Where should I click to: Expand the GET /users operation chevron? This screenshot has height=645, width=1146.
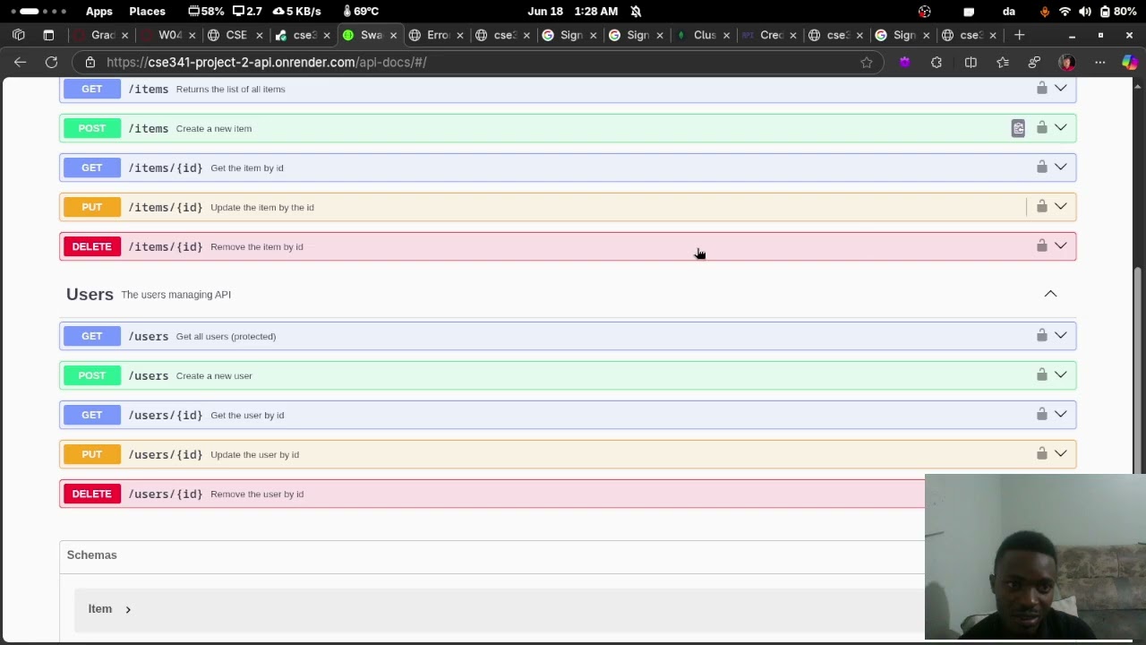click(x=1060, y=335)
